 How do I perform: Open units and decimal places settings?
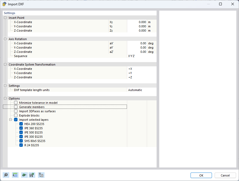(15, 175)
